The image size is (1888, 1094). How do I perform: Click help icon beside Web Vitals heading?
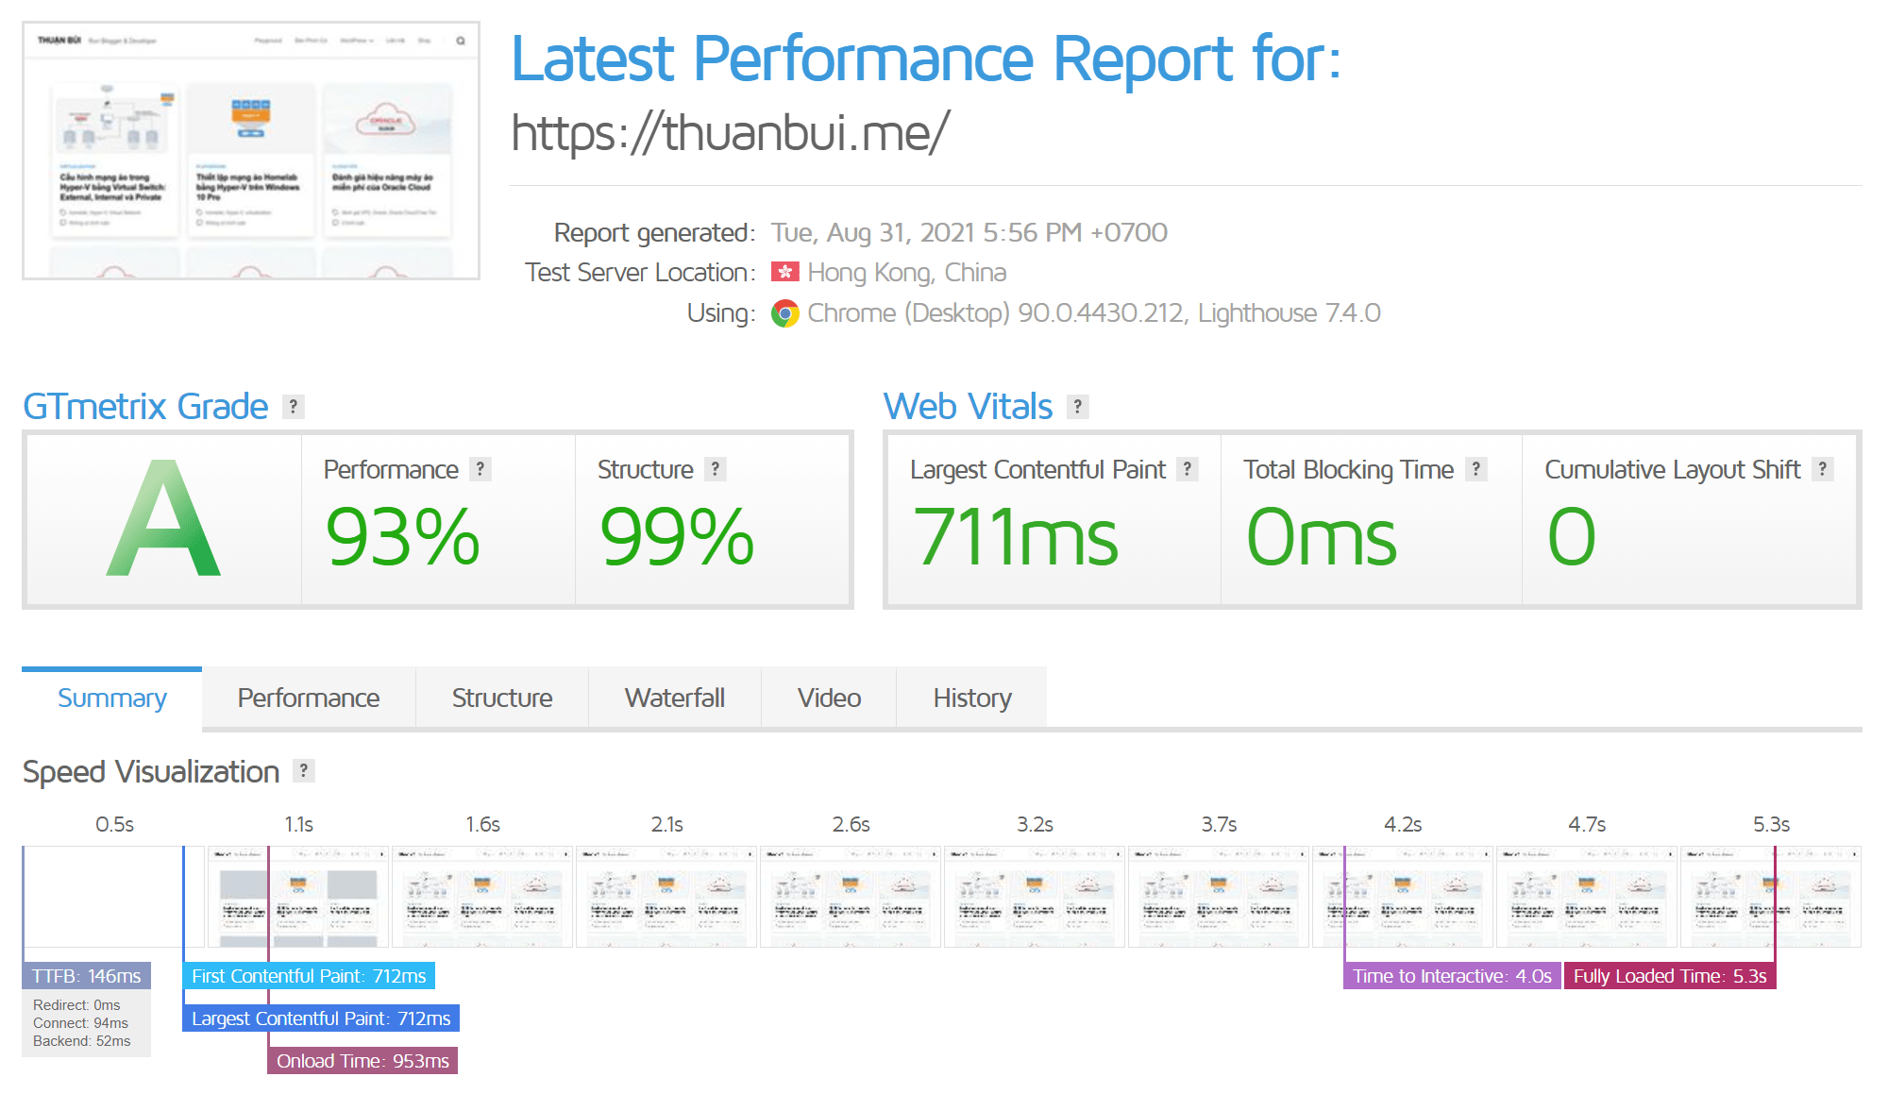point(1077,407)
